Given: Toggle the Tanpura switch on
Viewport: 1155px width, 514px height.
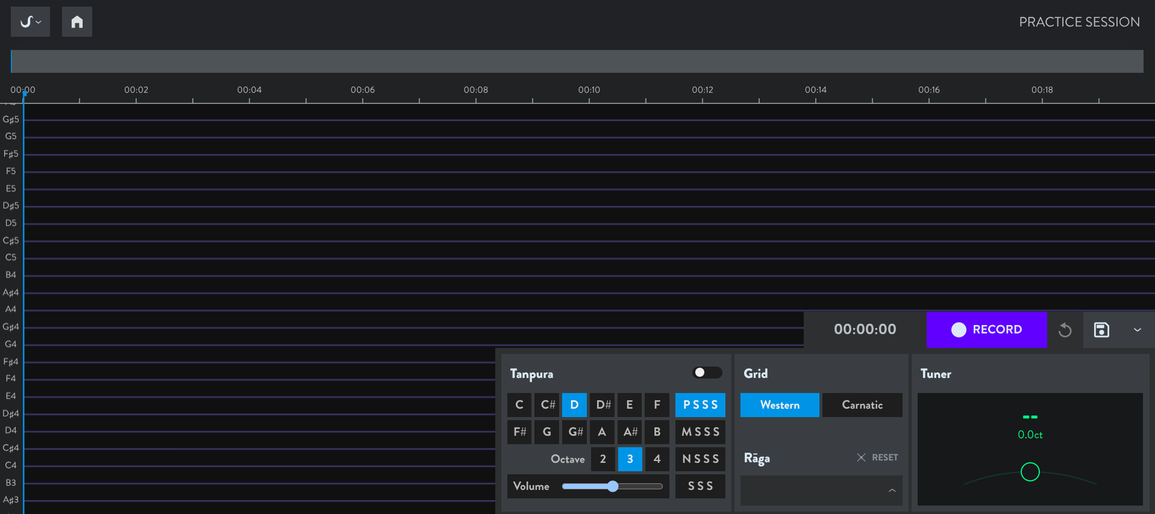Looking at the screenshot, I should click(x=707, y=373).
